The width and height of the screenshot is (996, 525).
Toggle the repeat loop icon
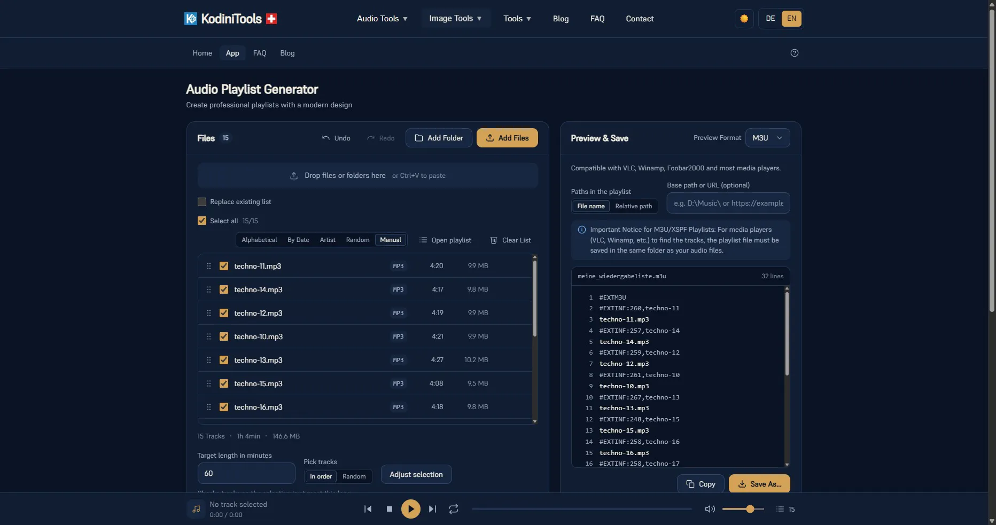point(454,509)
